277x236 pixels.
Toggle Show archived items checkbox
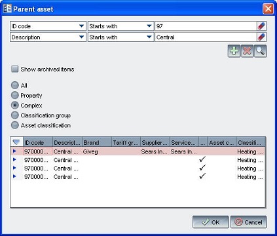[14, 69]
